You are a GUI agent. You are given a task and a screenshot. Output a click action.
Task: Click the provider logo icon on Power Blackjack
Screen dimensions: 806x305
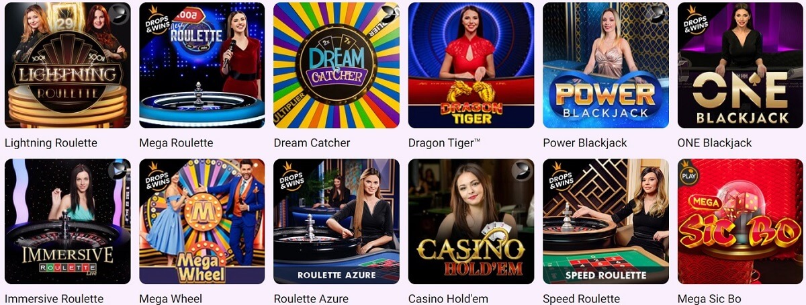tap(656, 13)
